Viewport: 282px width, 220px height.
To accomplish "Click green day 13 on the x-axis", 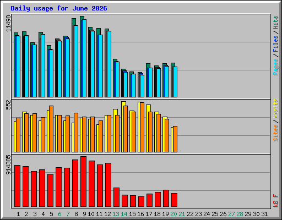I will click(116, 214).
